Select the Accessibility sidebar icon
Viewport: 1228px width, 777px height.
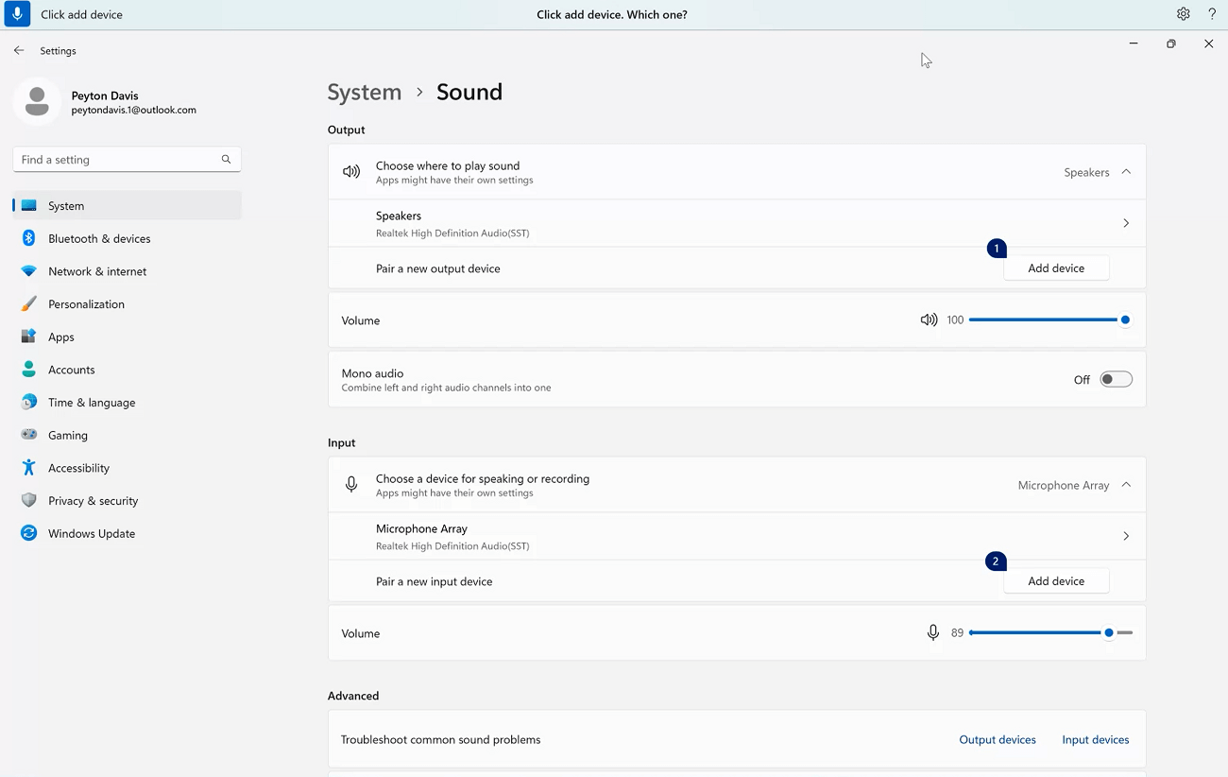tap(29, 468)
